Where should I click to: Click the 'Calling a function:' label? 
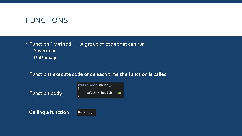[x=50, y=112]
